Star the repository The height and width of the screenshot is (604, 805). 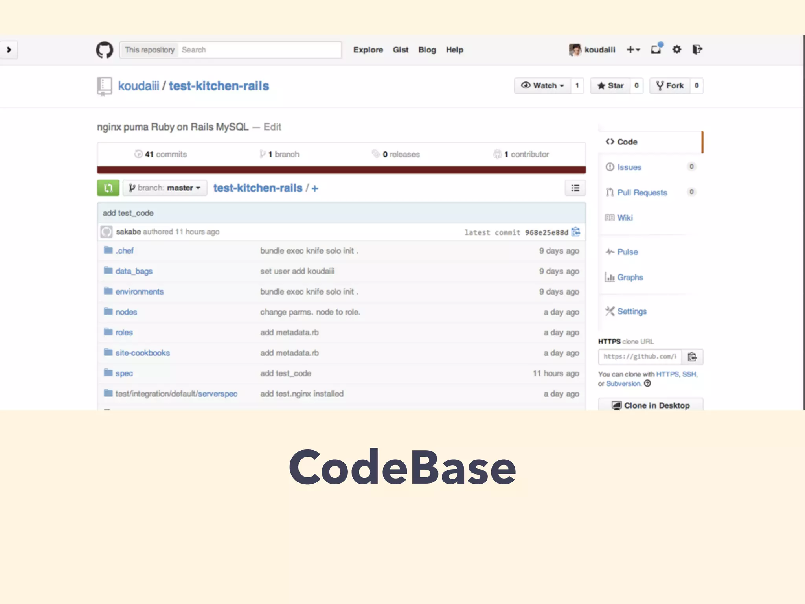[610, 85]
